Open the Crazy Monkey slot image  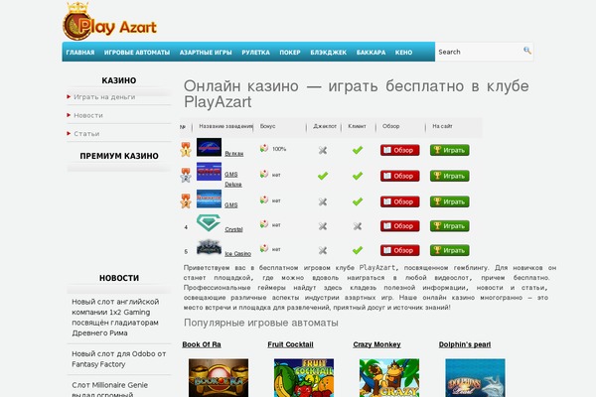389,377
